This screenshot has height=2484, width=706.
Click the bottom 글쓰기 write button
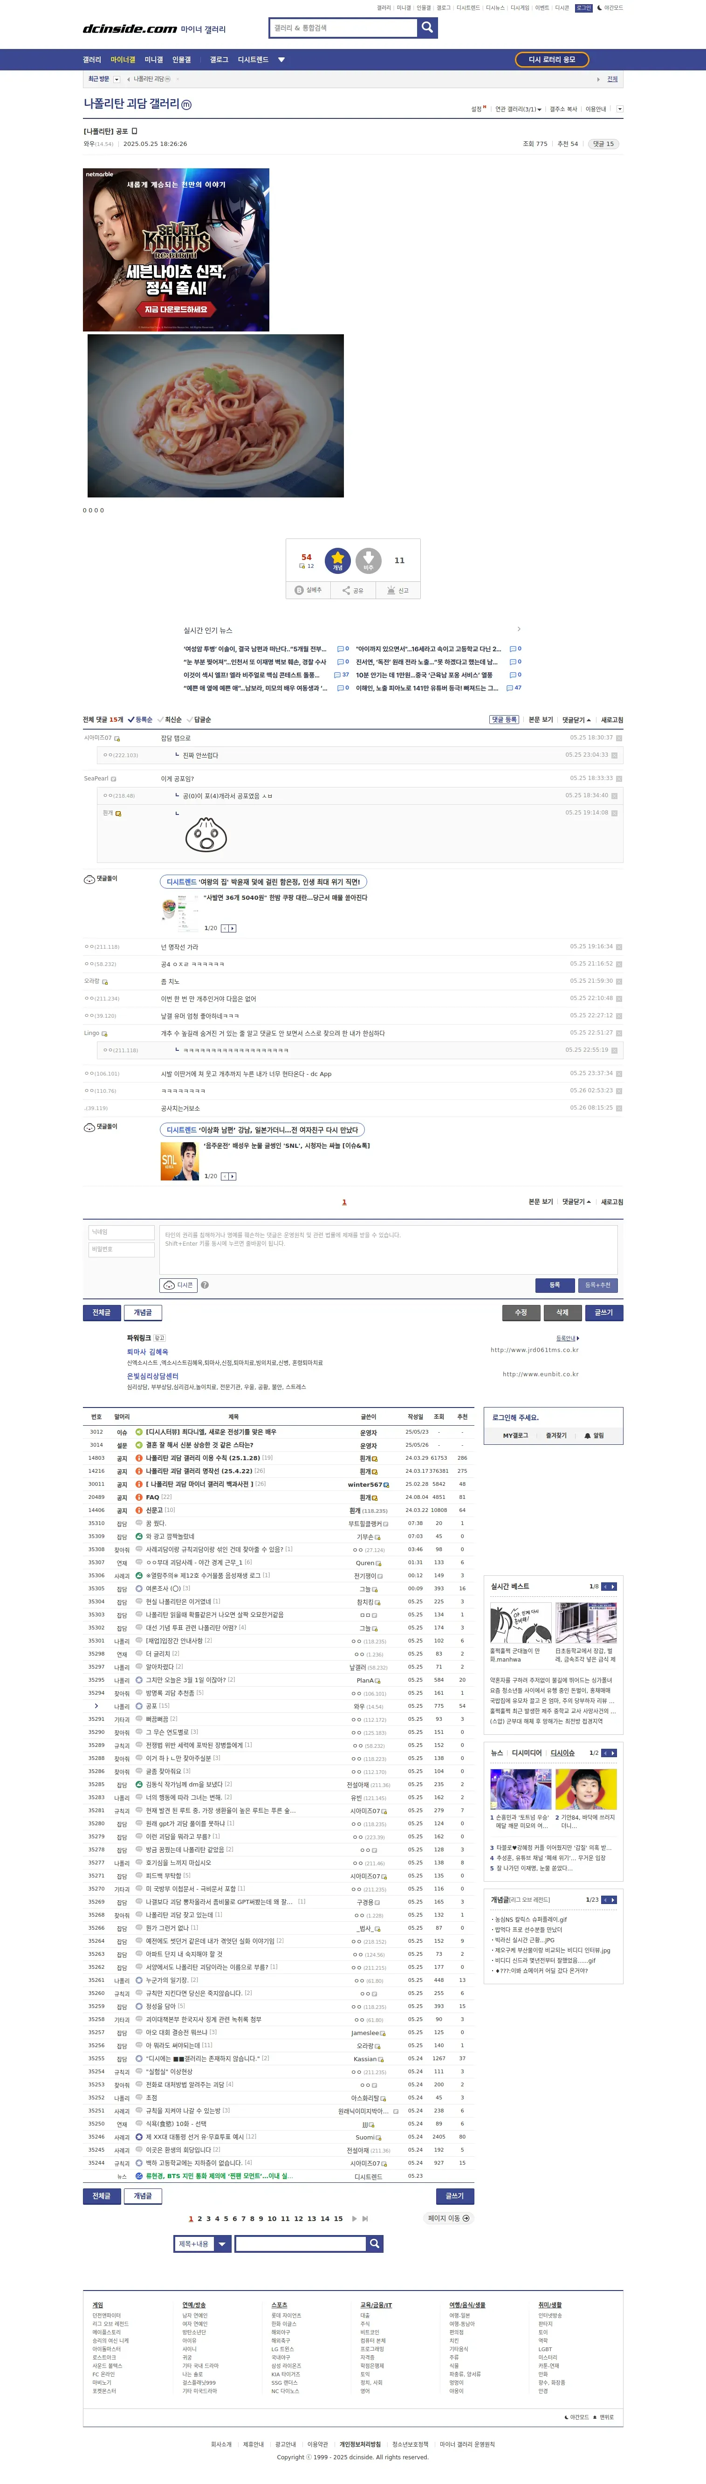(454, 2196)
